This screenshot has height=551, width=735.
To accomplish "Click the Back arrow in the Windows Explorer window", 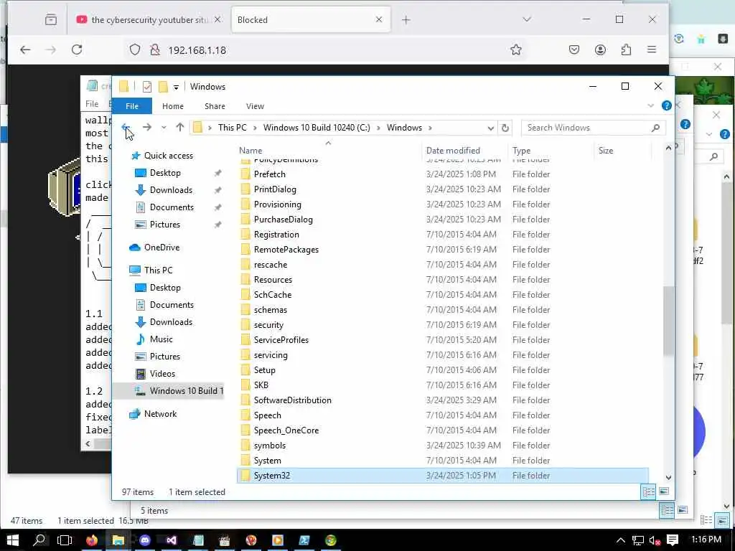I will point(126,128).
